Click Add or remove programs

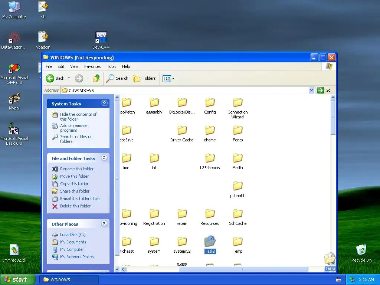[73, 128]
